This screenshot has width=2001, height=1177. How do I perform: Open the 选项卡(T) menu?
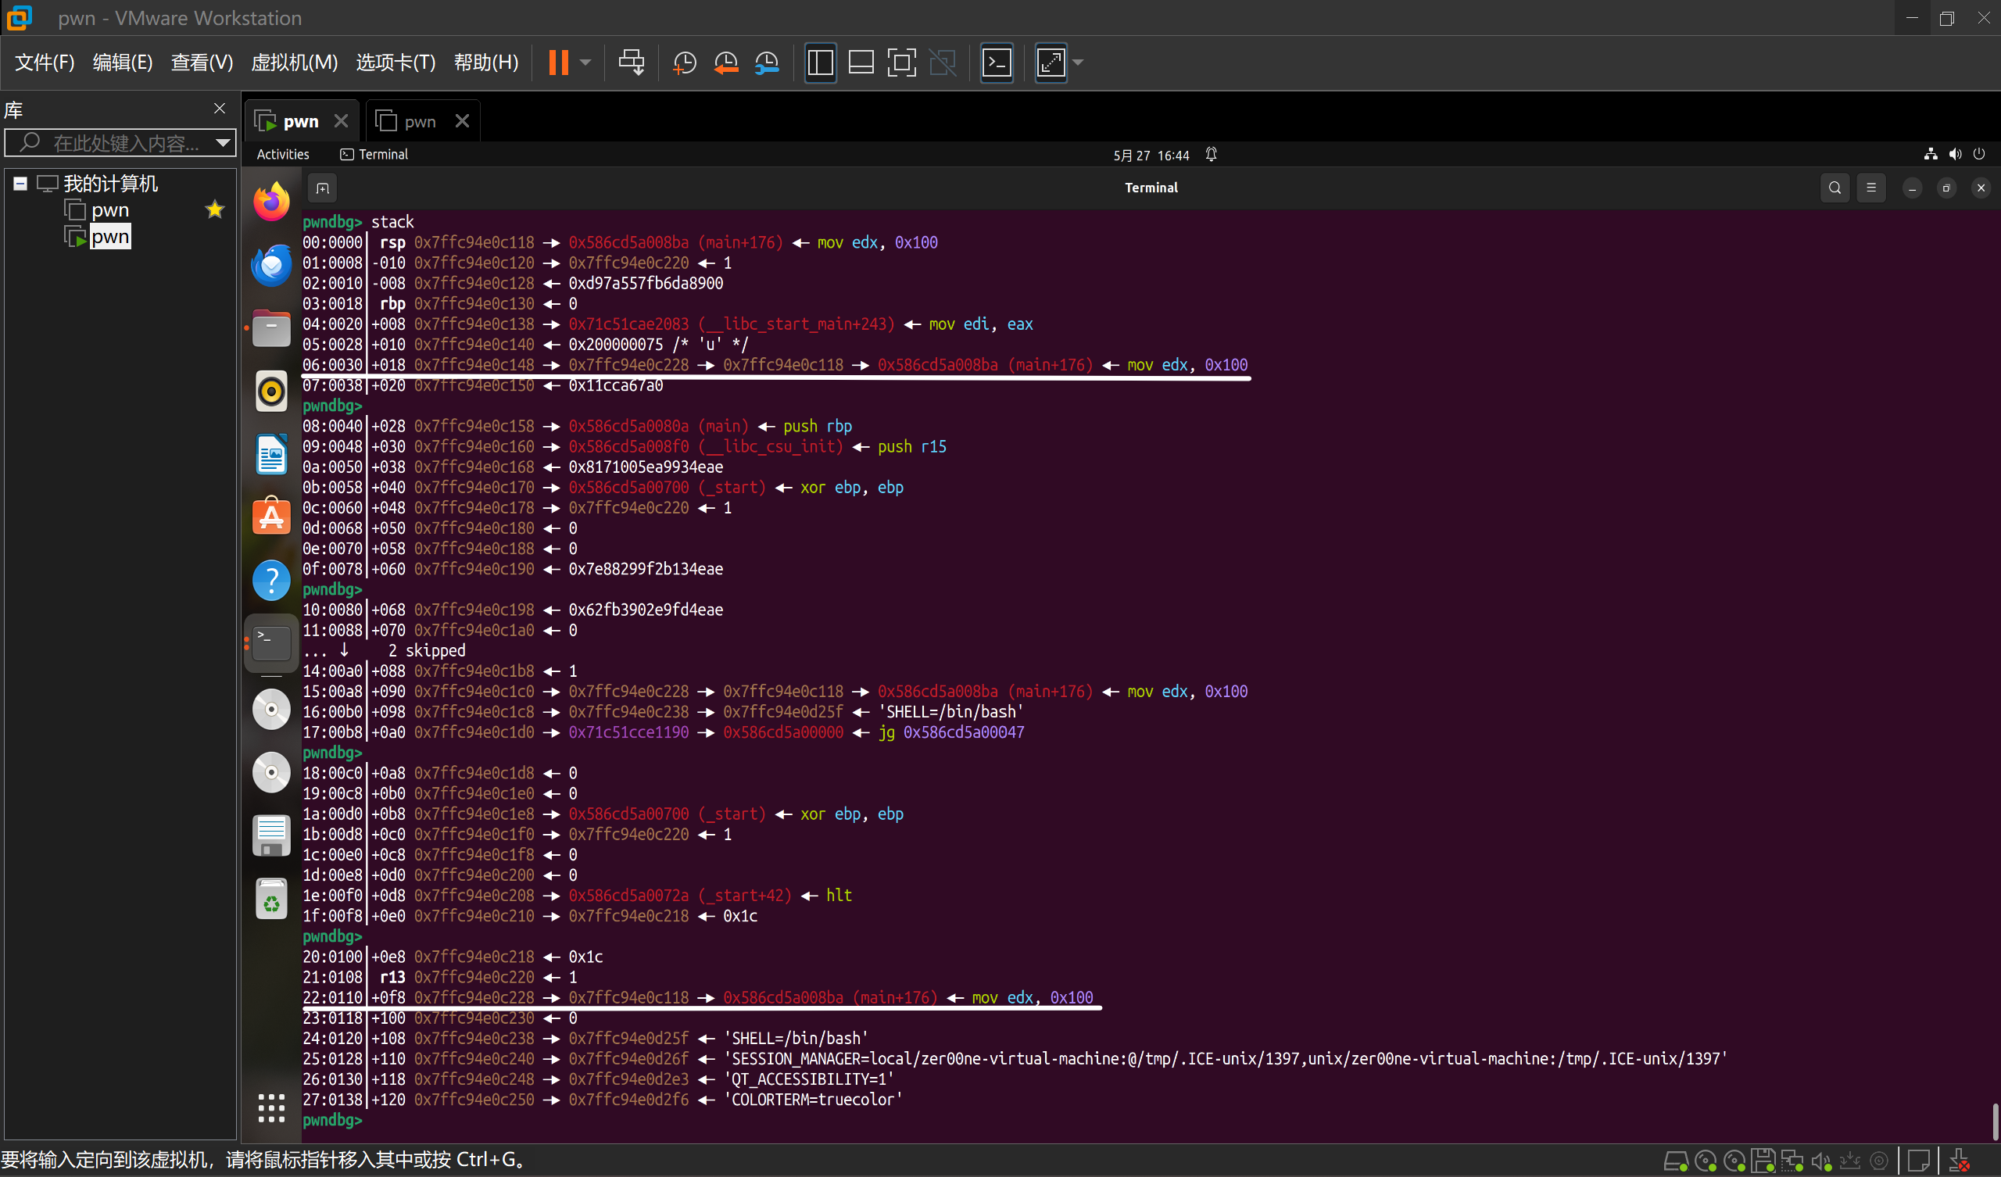(396, 62)
